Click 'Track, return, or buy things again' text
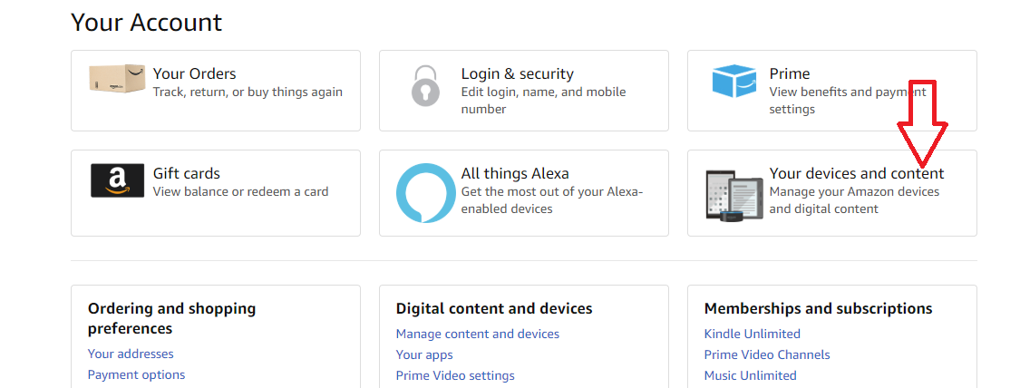Screen dimensions: 1020x388 click(248, 92)
